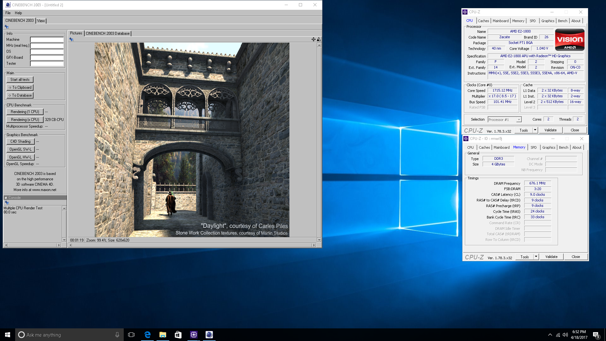
Task: Switch to CPU-Z via its taskbar icon
Action: (194, 335)
